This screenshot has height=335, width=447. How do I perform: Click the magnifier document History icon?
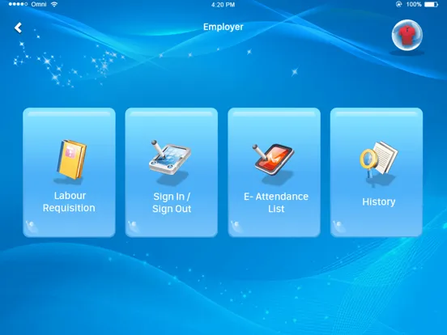tap(379, 159)
